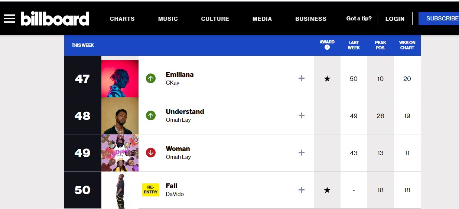Image resolution: width=459 pixels, height=209 pixels.
Task: Click the Award star in the Fall row
Action: [327, 190]
